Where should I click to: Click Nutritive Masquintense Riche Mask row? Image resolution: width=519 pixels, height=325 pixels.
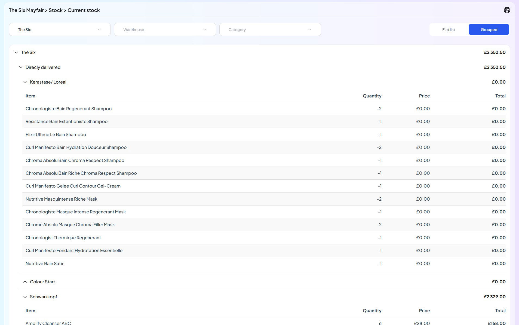click(62, 199)
